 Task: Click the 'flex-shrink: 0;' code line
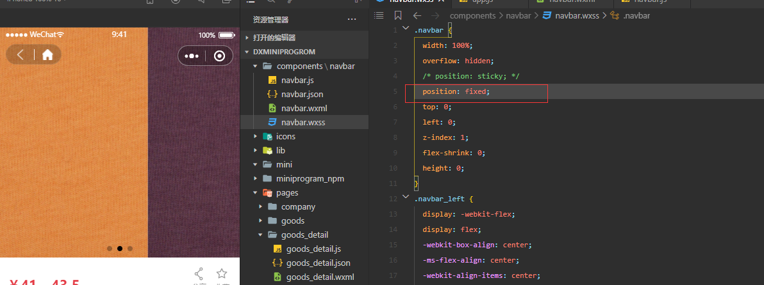[454, 153]
